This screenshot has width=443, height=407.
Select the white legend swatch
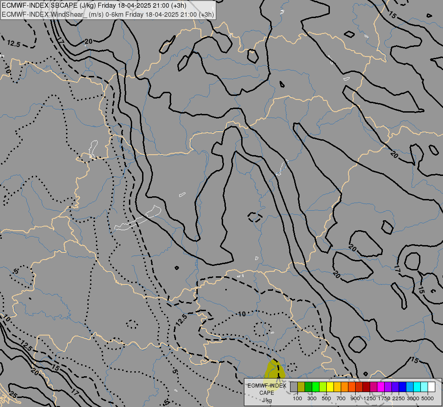(431, 387)
